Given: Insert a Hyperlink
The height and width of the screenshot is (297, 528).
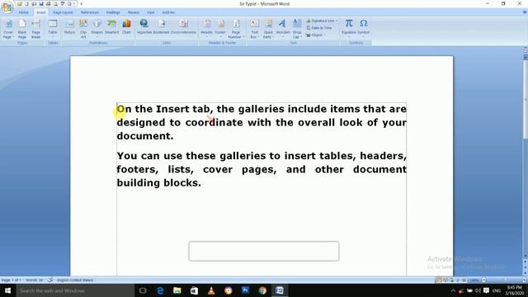Looking at the screenshot, I should [x=144, y=27].
